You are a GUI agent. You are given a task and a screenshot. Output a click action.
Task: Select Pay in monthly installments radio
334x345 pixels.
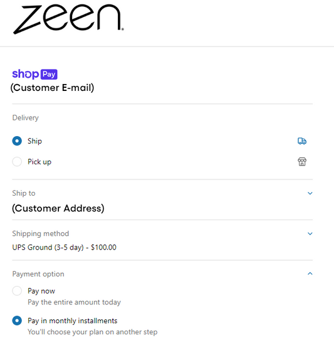tap(17, 321)
